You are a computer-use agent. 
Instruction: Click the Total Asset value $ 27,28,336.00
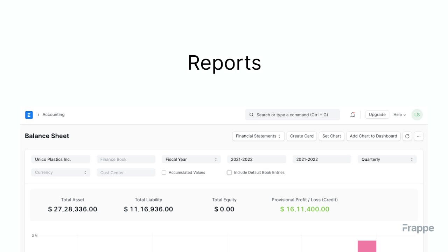tap(72, 209)
